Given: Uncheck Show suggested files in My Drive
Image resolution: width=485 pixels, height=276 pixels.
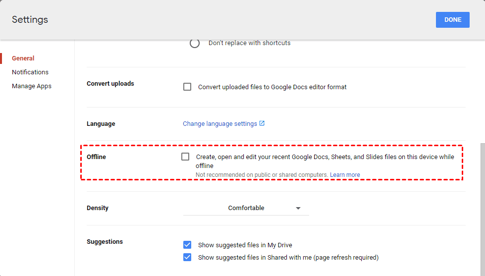Looking at the screenshot, I should (x=187, y=245).
